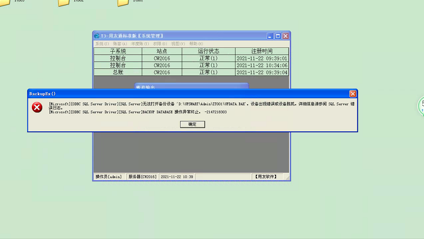424x239 pixels.
Task: Close the BackupEx error dialog
Action: pyautogui.click(x=353, y=93)
